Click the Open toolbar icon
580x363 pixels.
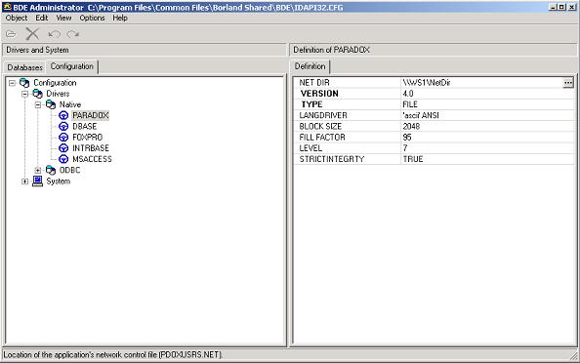coord(11,34)
